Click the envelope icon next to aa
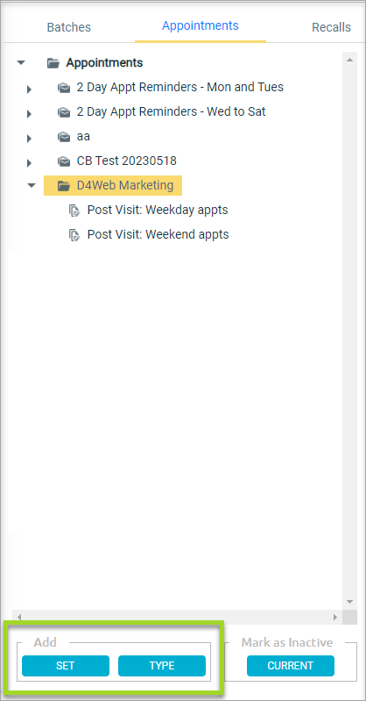Screen dimensions: 366x701 (64, 136)
